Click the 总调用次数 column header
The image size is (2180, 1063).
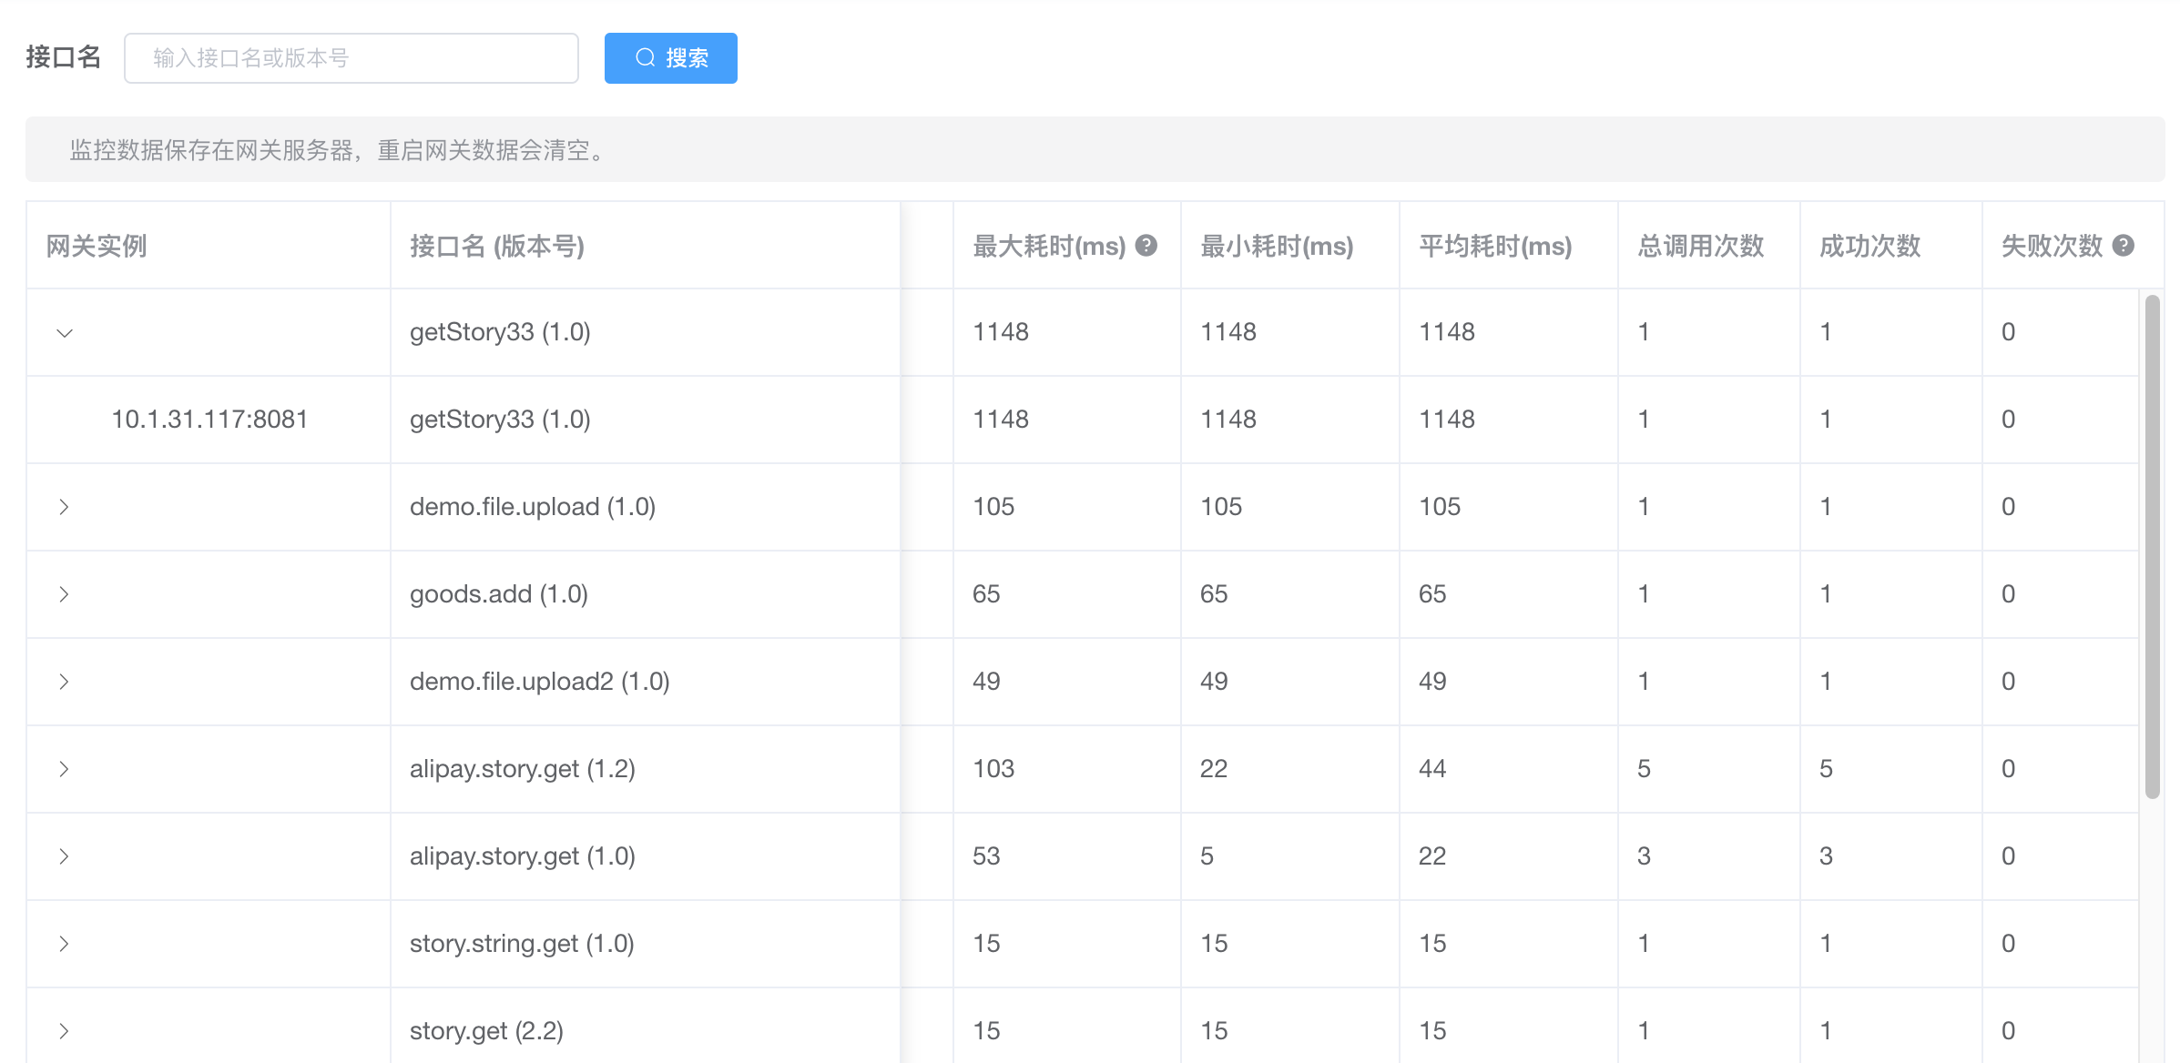(x=1700, y=246)
